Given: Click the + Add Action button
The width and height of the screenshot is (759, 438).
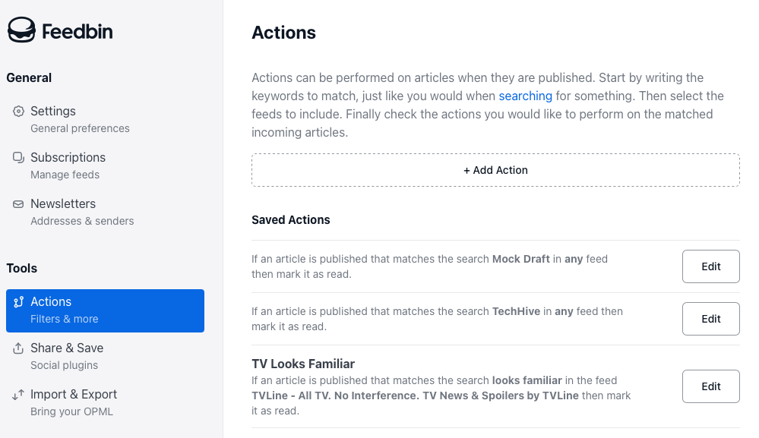Looking at the screenshot, I should (495, 170).
